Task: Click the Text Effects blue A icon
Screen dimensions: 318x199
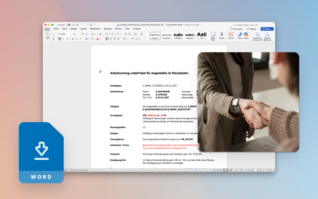Action: click(86, 39)
